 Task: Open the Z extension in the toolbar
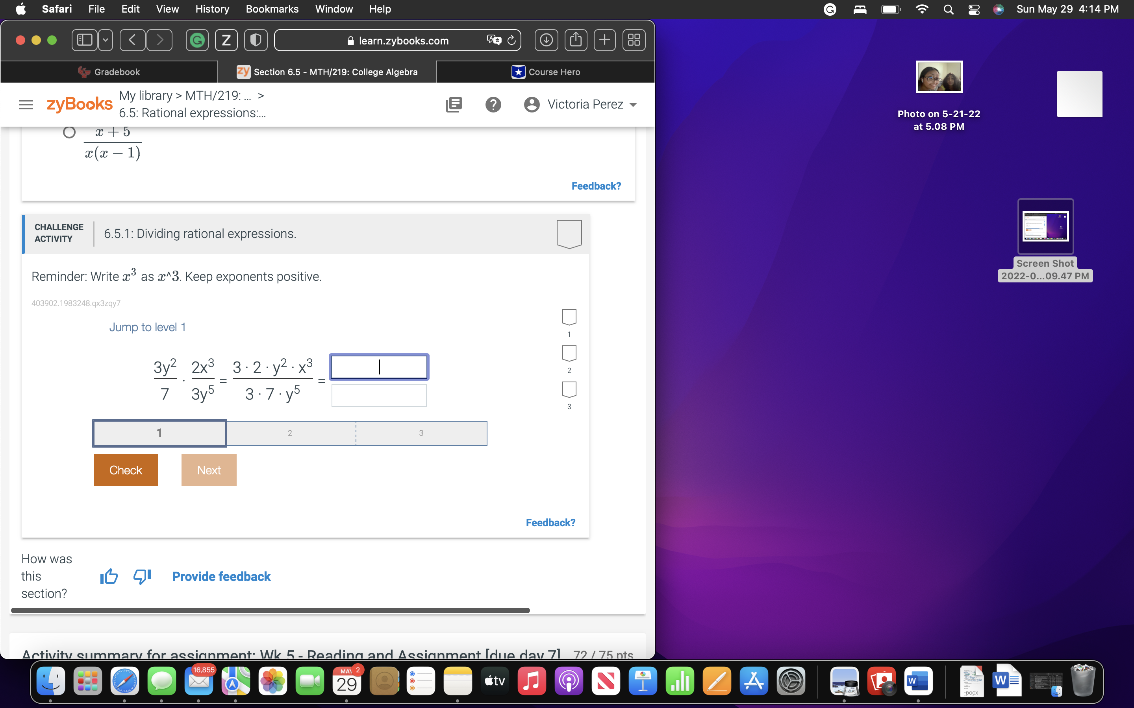coord(226,40)
